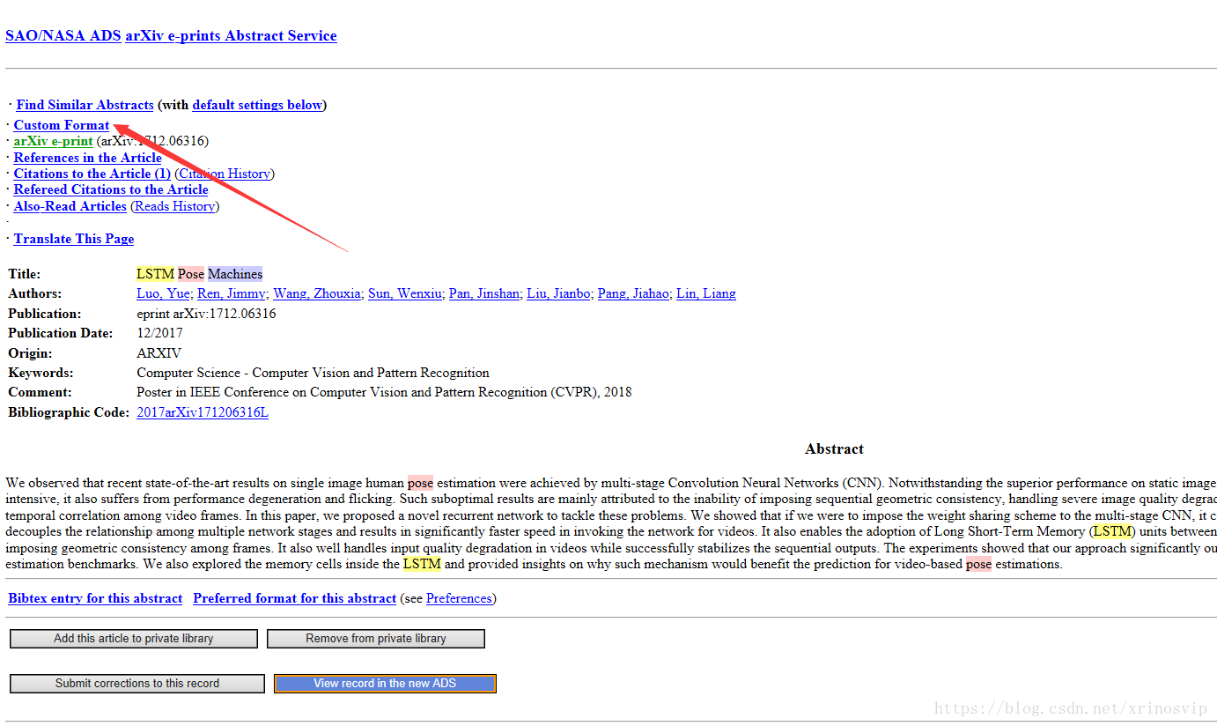Image resolution: width=1217 pixels, height=726 pixels.
Task: Click highlighted Pose word in title
Action: pyautogui.click(x=191, y=274)
